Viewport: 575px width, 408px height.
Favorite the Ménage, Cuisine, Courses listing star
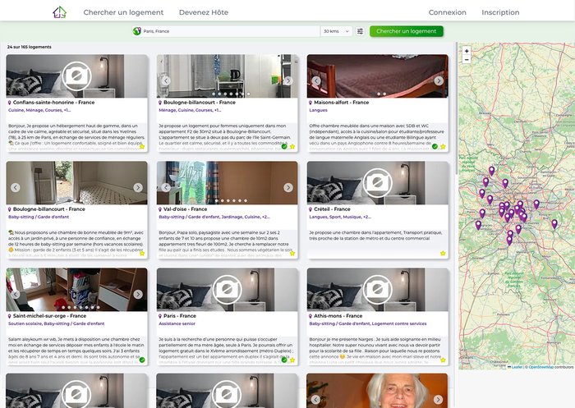point(292,147)
